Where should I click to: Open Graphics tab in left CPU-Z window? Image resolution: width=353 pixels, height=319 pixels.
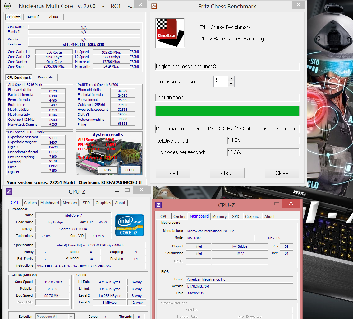(103, 203)
